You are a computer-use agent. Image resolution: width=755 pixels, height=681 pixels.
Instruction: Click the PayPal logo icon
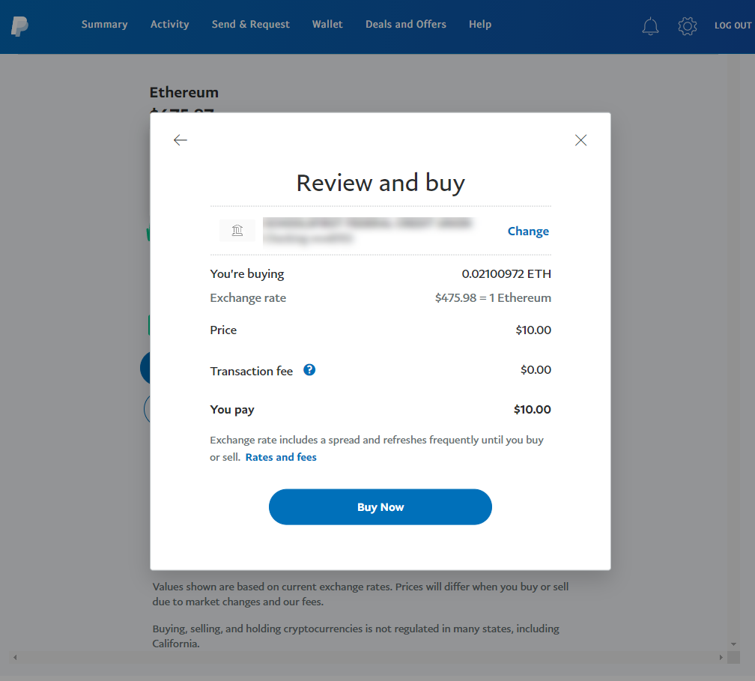click(19, 26)
